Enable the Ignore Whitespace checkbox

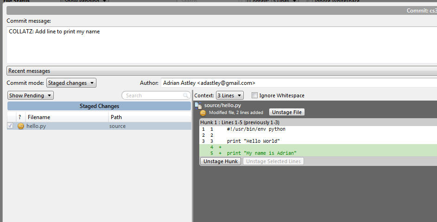pyautogui.click(x=254, y=95)
